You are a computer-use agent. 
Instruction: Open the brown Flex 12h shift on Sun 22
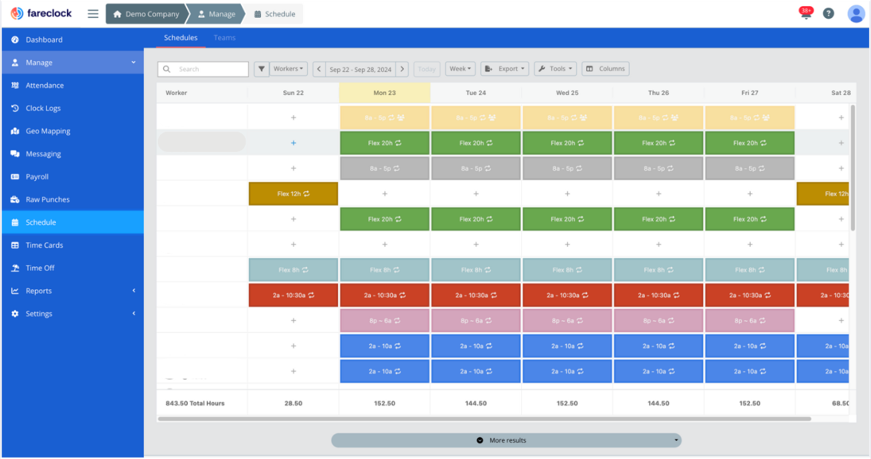293,194
